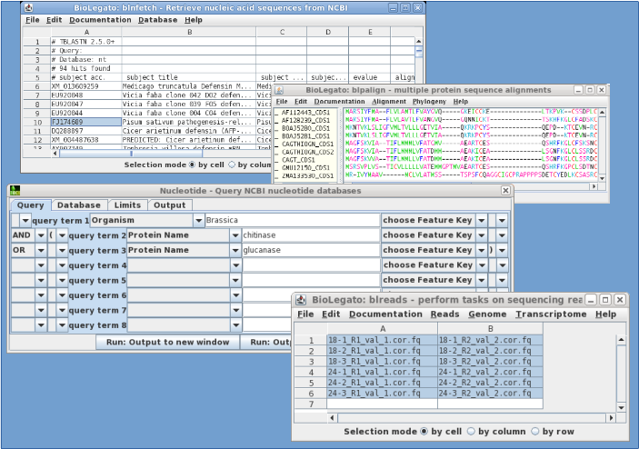This screenshot has width=639, height=449.
Task: Click 'Run: Output to new window' button
Action: click(166, 343)
